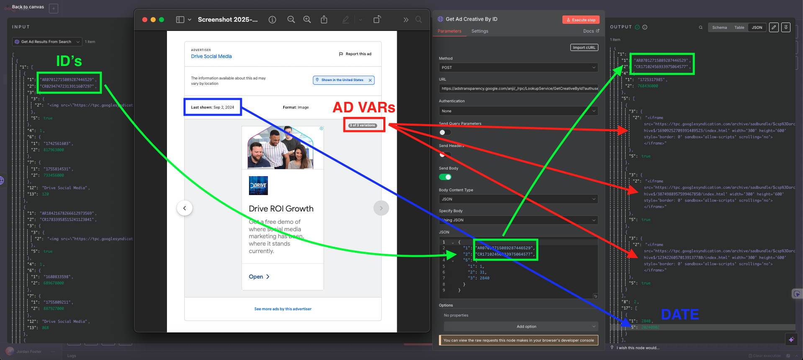Click the edit output pencil icon
Image resolution: width=803 pixels, height=360 pixels.
click(x=774, y=28)
